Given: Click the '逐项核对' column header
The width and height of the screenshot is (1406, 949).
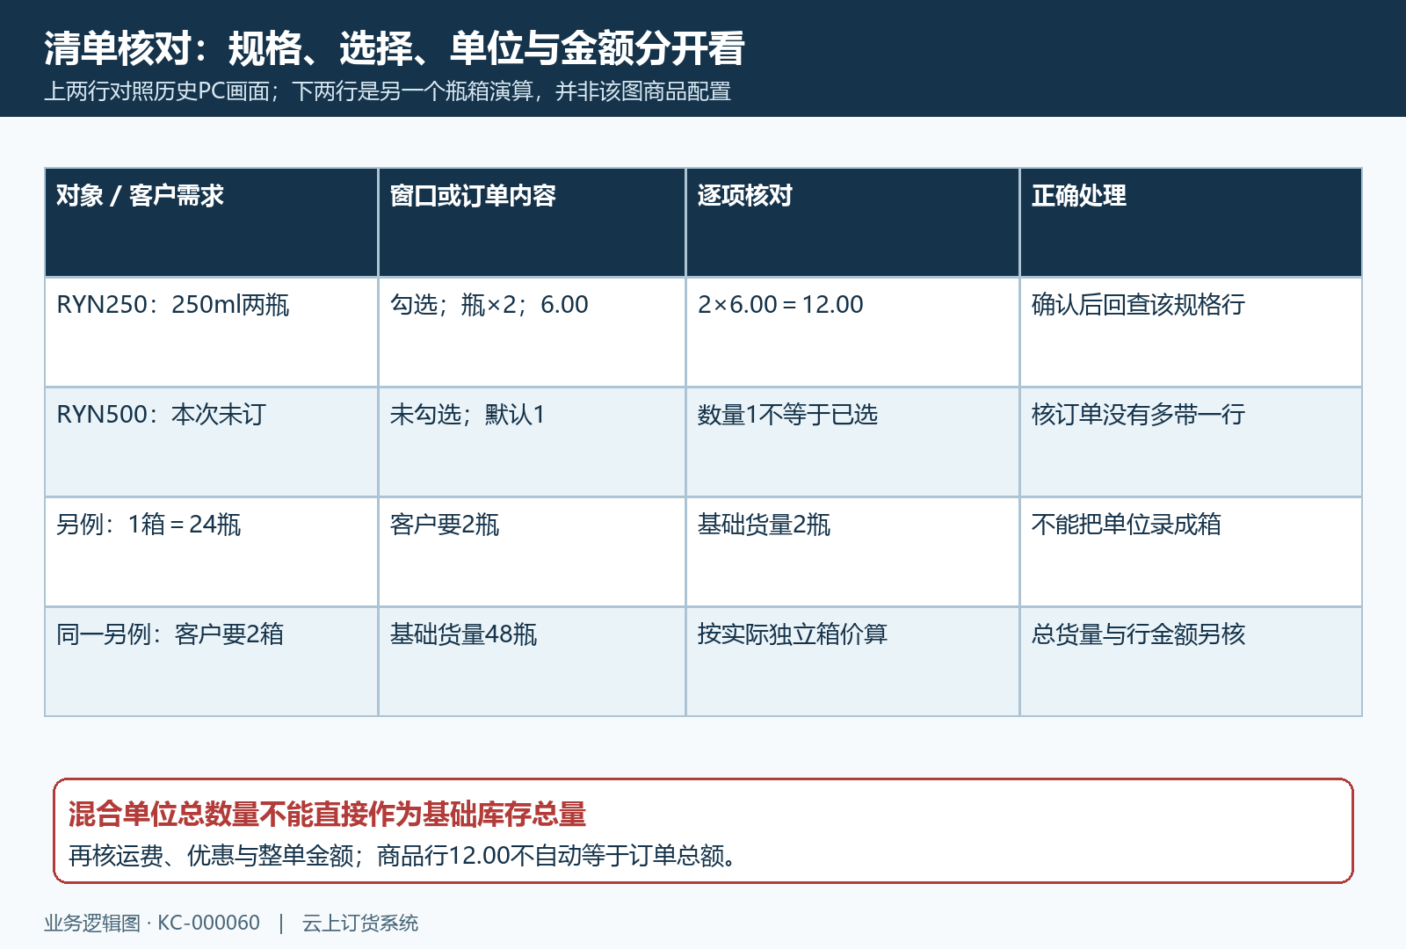Looking at the screenshot, I should 852,222.
